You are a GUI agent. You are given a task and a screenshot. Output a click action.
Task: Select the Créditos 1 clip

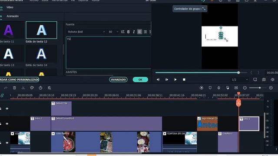click(x=228, y=142)
